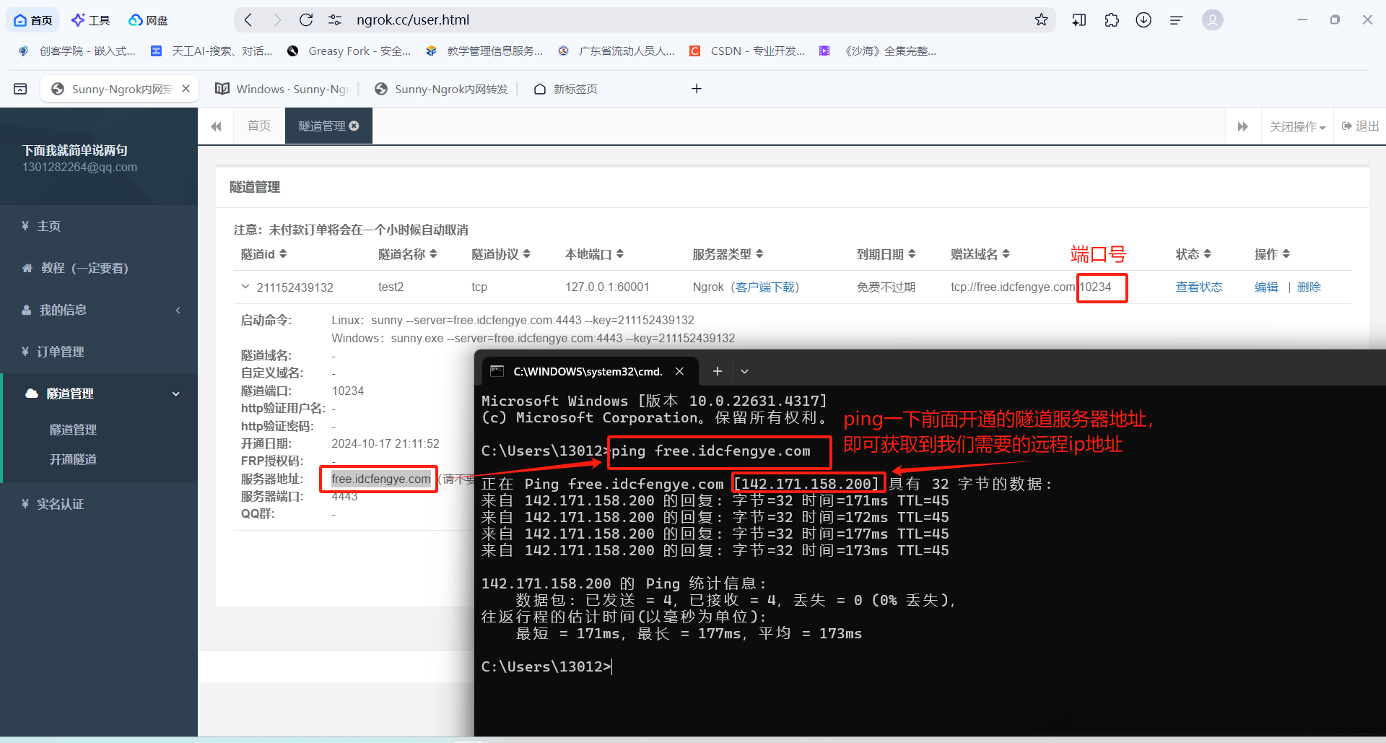1386x743 pixels.
Task: Open 工具 in browser top bar
Action: coord(91,20)
